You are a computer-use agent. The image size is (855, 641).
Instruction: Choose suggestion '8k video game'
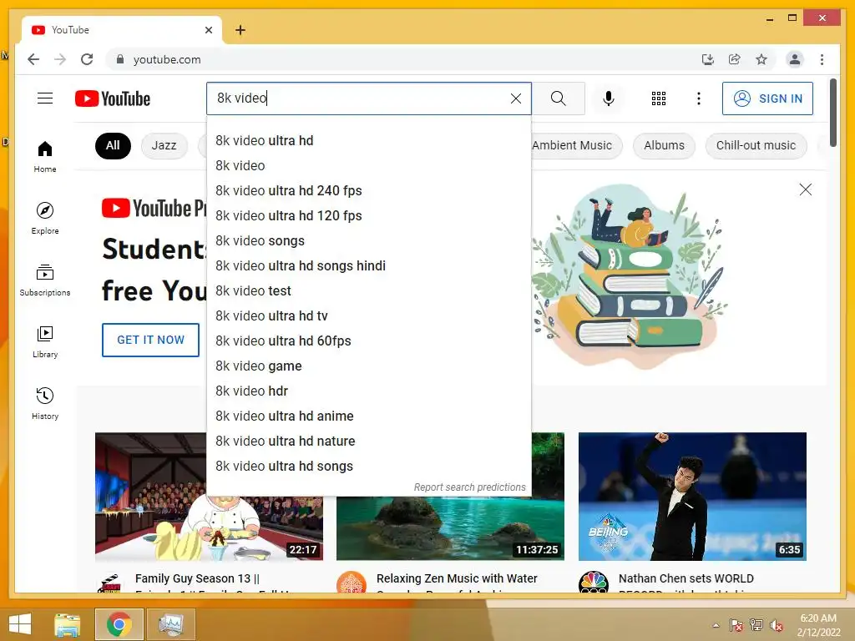tap(369, 366)
